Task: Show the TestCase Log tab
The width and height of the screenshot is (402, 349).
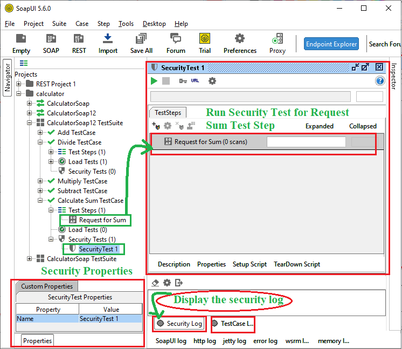Action: 233,324
